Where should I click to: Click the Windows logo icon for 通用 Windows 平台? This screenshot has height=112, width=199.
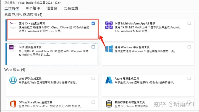tap(109, 49)
